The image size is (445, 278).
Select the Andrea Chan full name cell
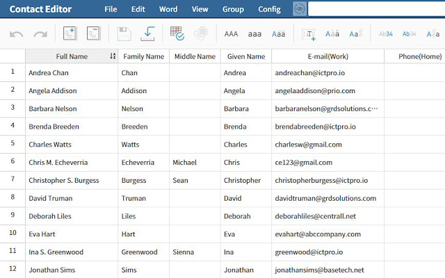71,72
